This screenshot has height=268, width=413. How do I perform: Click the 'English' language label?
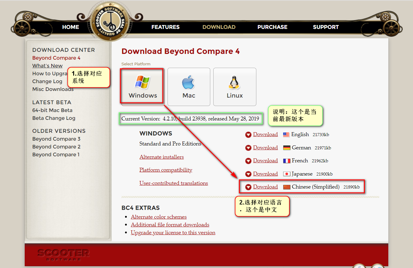(x=300, y=134)
